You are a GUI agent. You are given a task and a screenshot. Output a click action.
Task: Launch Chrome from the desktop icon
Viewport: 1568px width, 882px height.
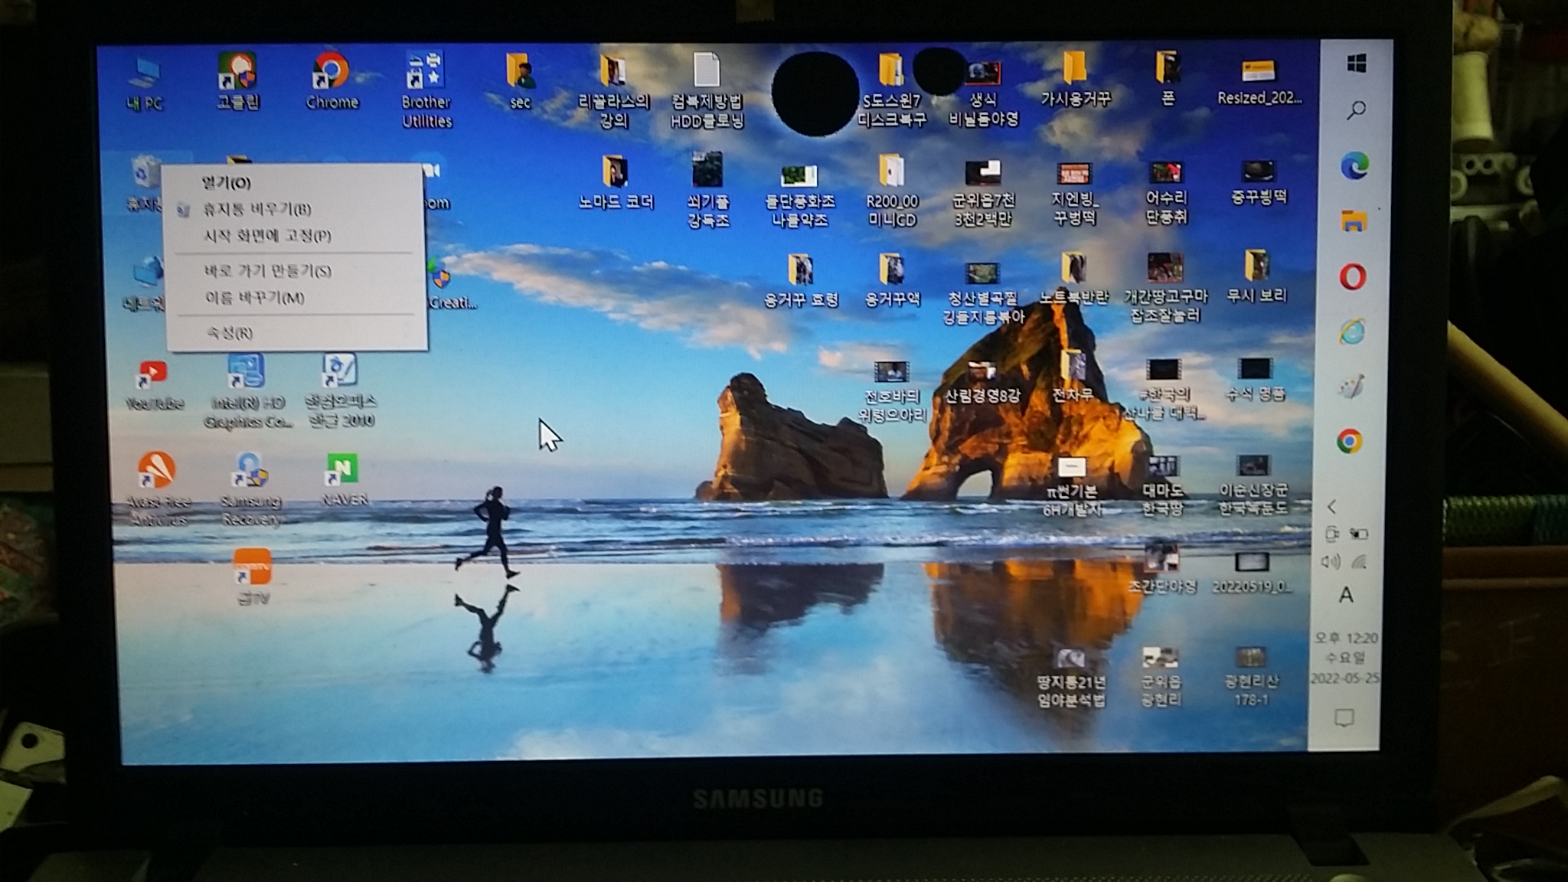click(x=332, y=81)
